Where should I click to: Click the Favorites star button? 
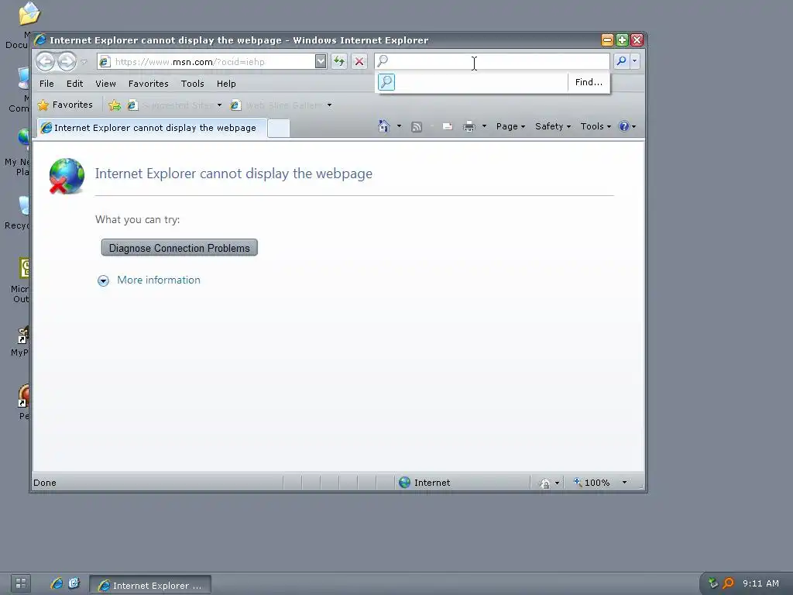[x=65, y=105]
